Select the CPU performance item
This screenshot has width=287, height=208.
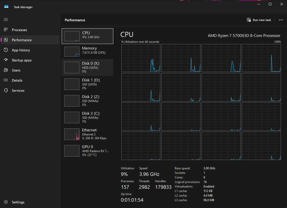(87, 36)
